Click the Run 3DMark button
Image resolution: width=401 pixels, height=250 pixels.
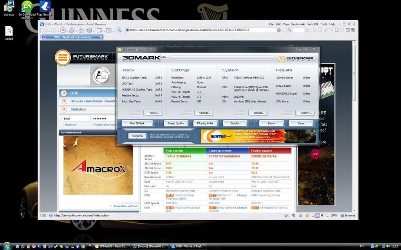(x=137, y=123)
